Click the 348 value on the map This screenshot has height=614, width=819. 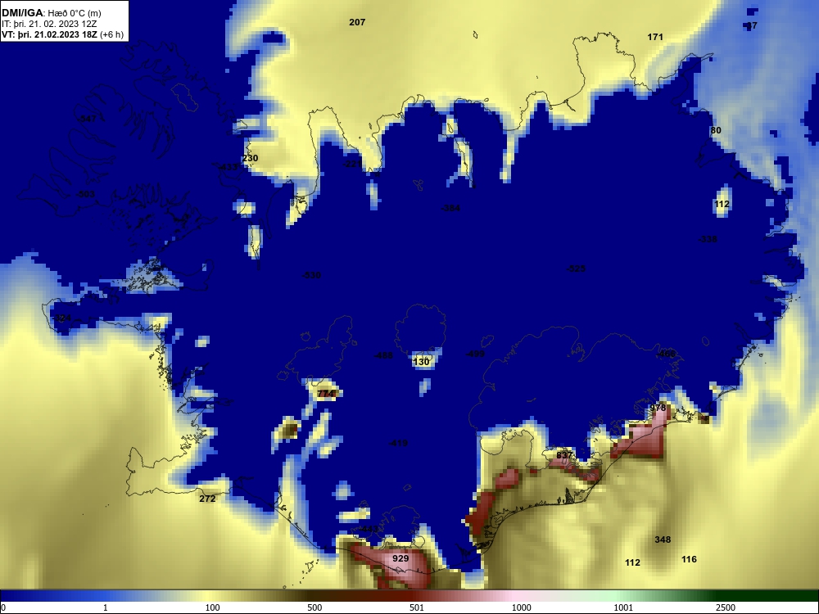click(x=663, y=540)
